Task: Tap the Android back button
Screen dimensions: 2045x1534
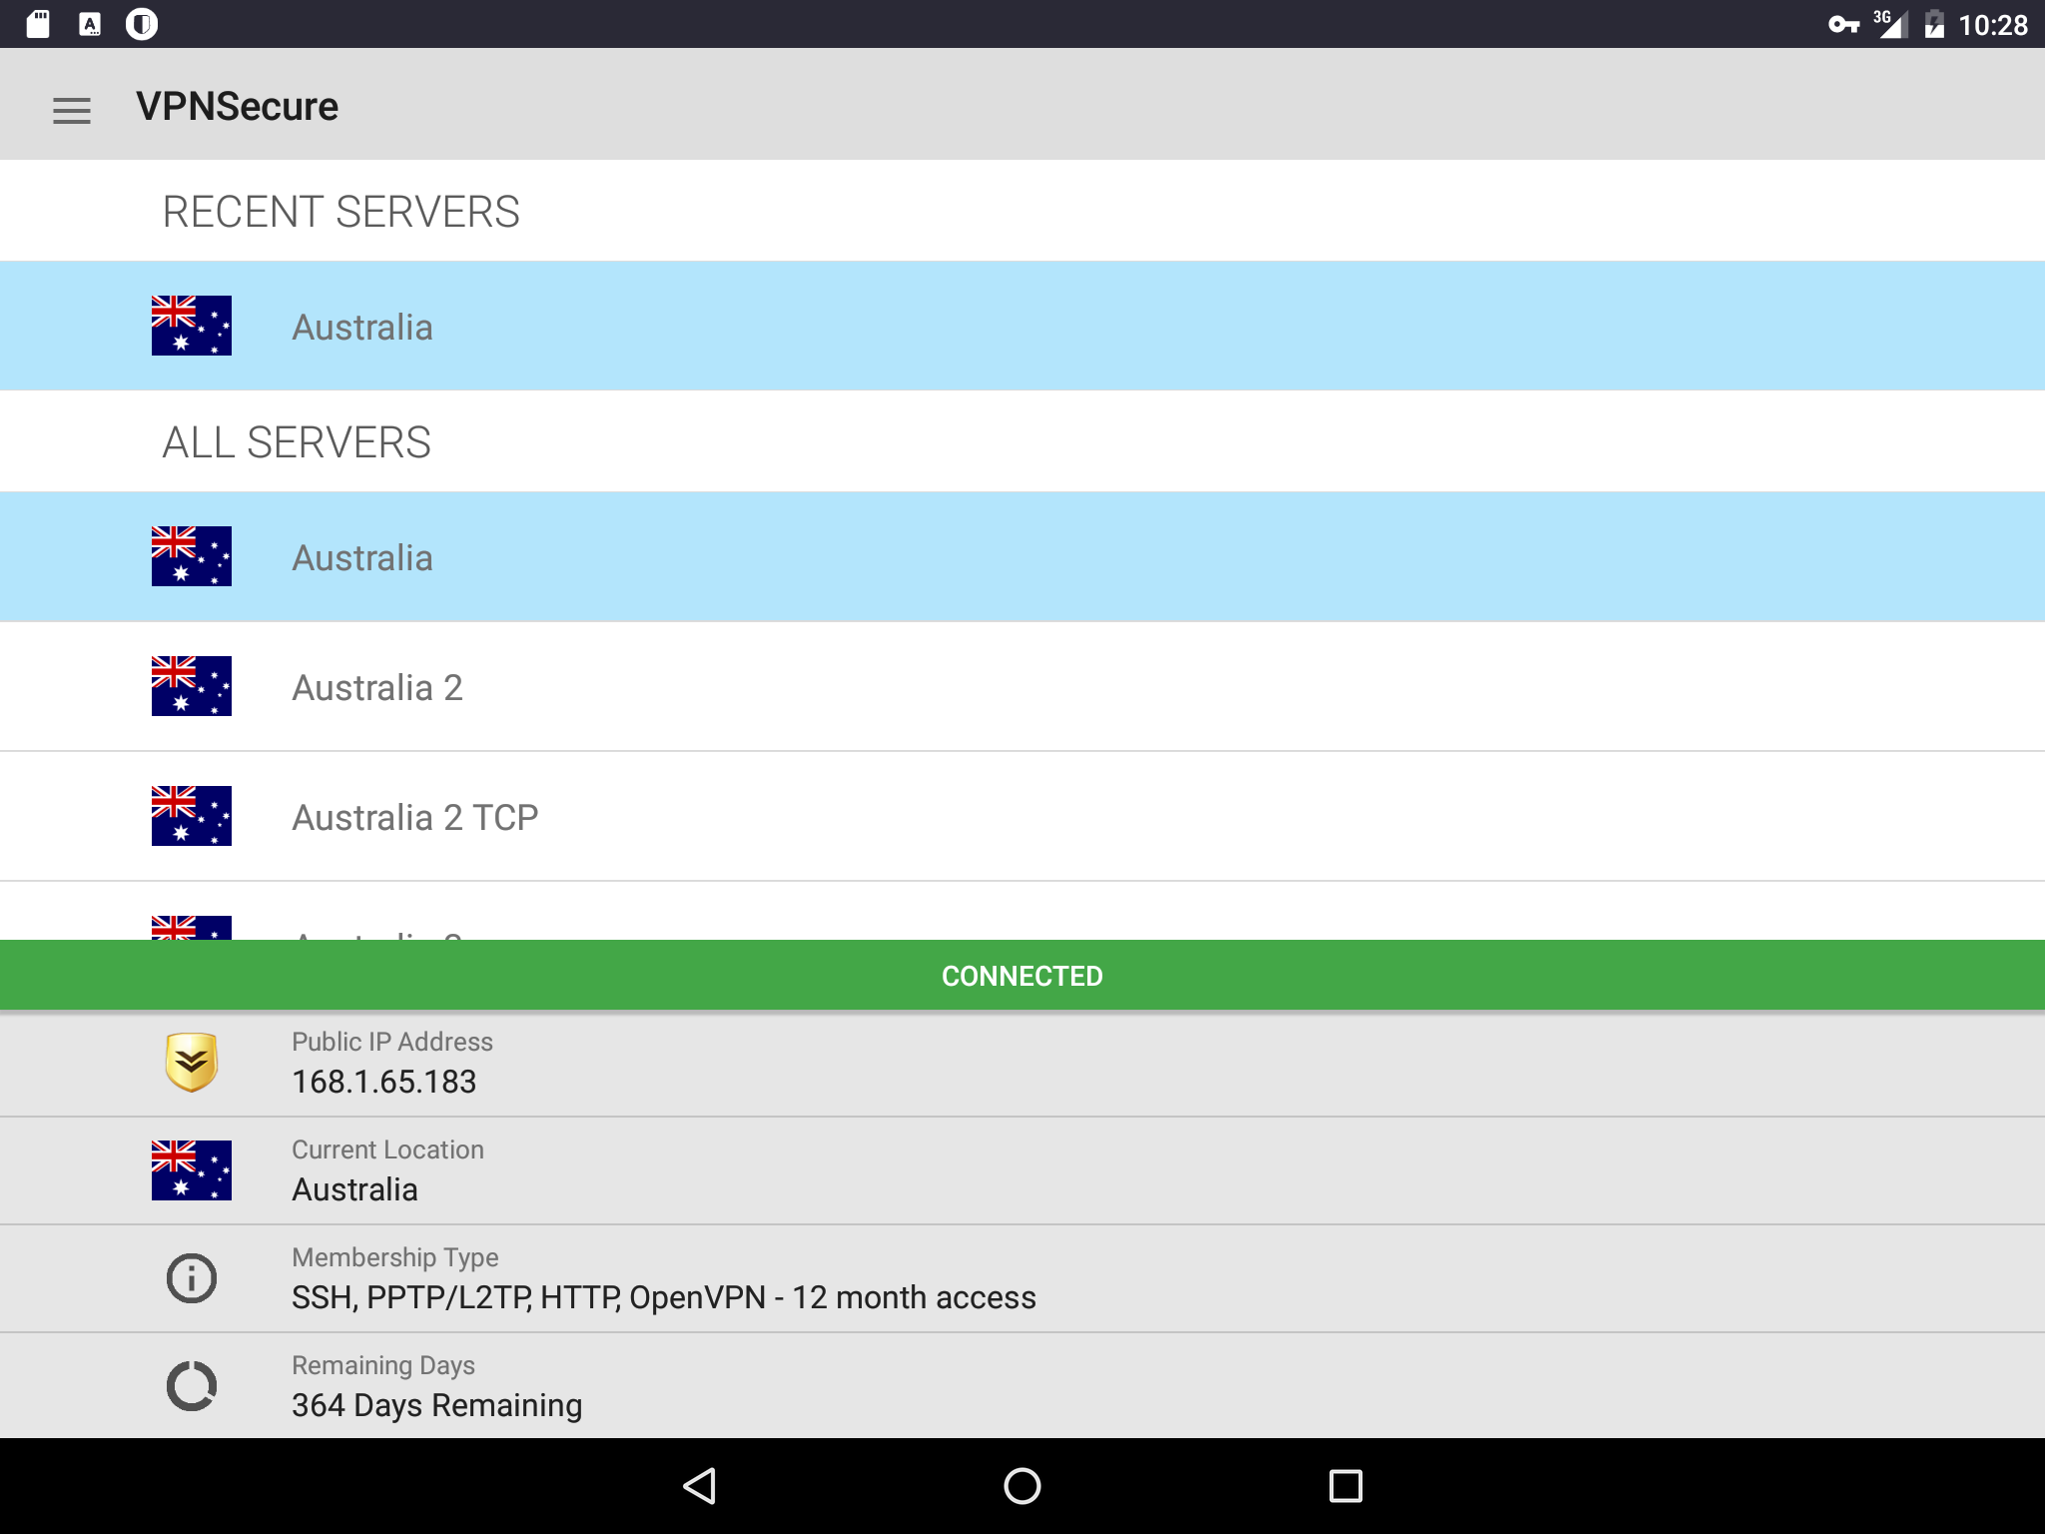Action: [x=700, y=1486]
